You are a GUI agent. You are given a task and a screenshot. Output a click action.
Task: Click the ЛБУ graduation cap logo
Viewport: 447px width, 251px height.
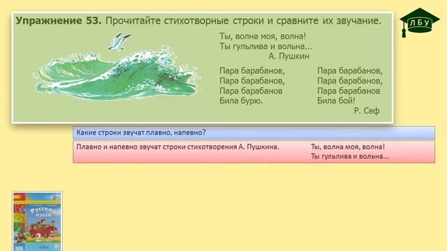coord(419,22)
